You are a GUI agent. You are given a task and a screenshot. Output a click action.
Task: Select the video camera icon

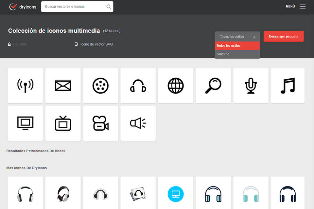pyautogui.click(x=100, y=123)
